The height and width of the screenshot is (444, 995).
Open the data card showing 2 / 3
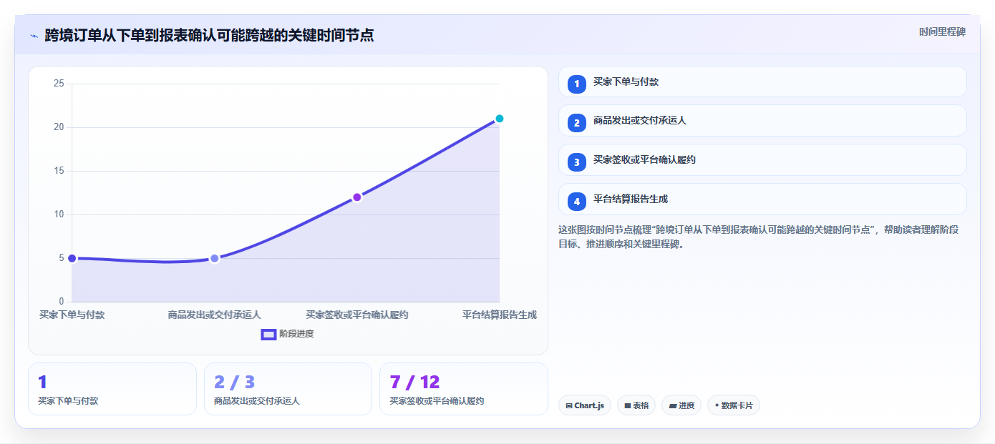click(x=288, y=389)
